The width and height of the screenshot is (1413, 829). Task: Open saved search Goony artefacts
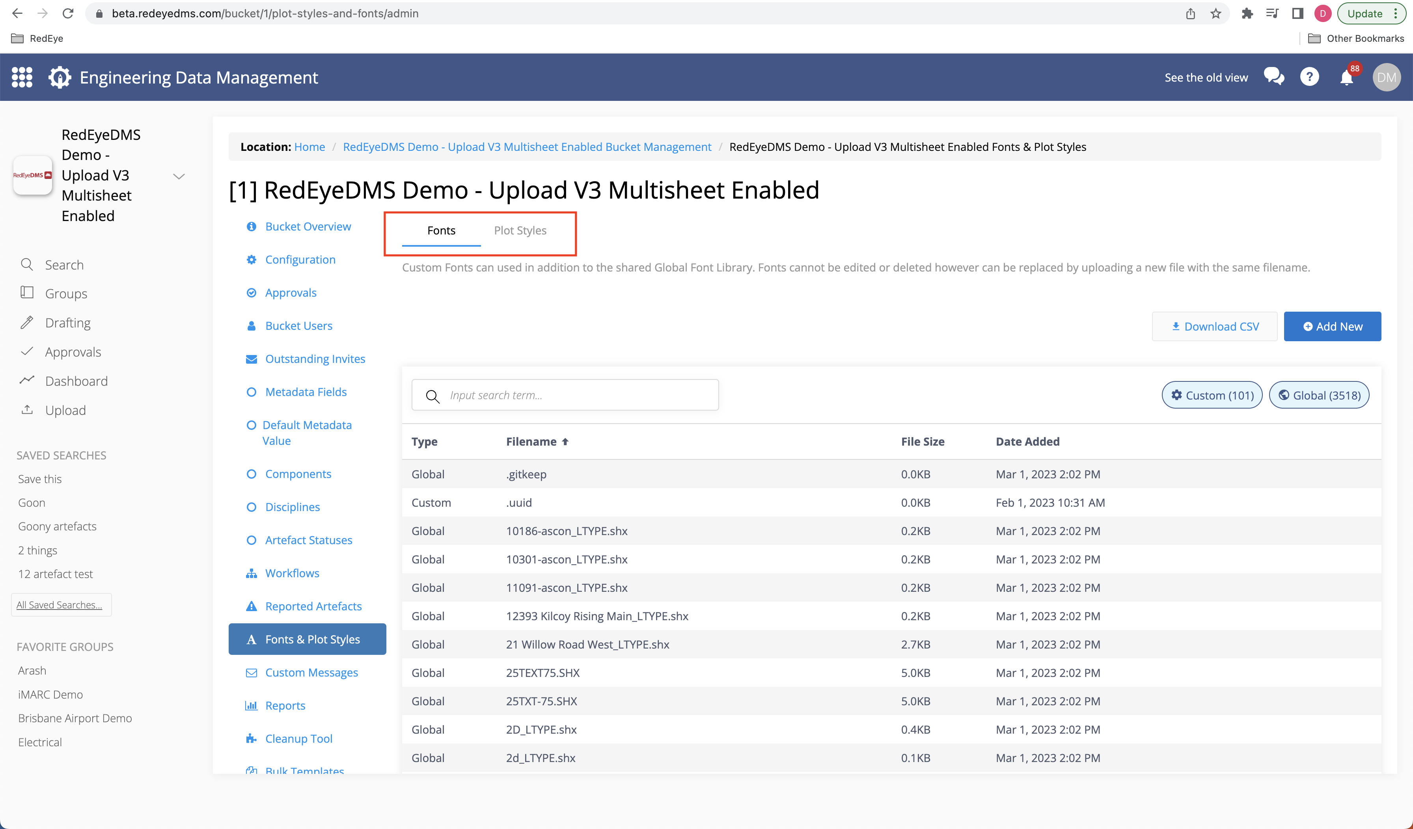(57, 526)
